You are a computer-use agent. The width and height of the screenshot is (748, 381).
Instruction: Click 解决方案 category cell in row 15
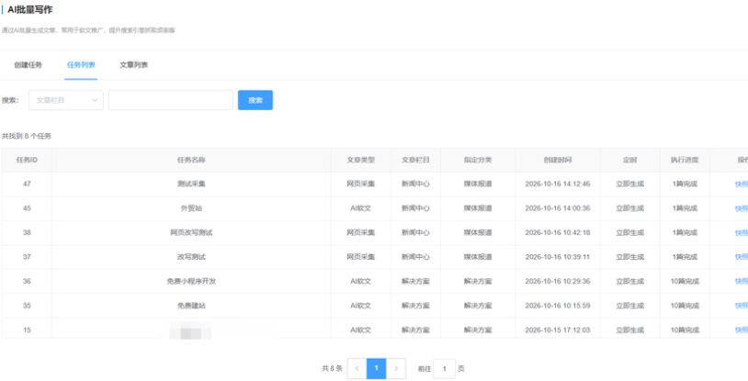click(x=478, y=330)
